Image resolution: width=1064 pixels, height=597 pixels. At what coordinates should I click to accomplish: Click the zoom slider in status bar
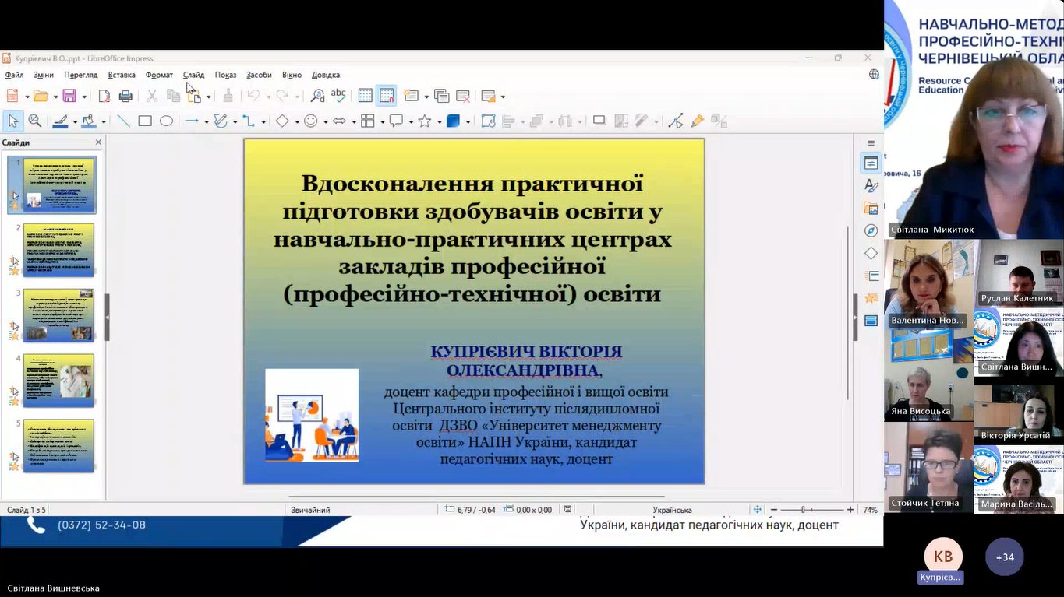803,510
